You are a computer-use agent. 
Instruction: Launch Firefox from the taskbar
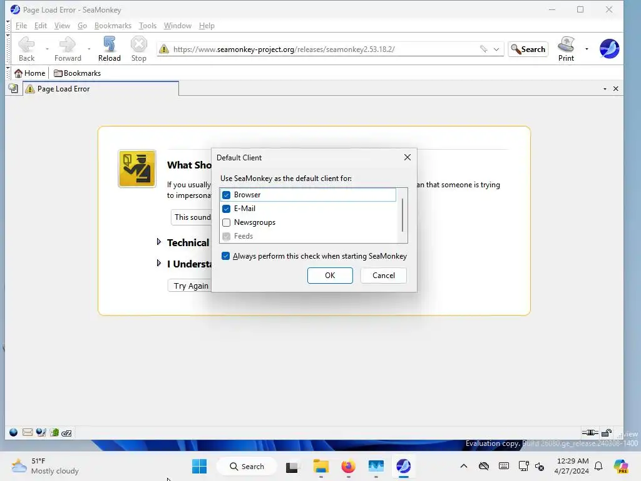(x=348, y=466)
